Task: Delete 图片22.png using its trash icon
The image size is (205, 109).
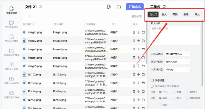Action: [x=134, y=75]
